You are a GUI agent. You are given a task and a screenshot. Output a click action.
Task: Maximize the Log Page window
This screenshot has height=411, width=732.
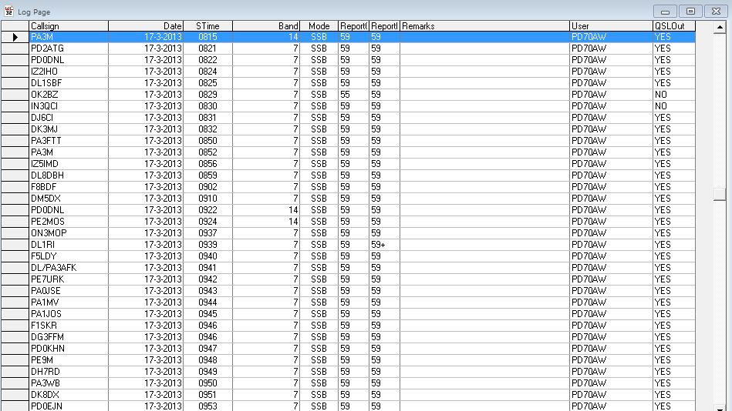690,11
